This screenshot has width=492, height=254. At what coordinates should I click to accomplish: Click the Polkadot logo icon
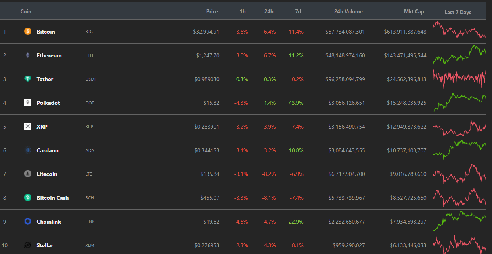[28, 103]
